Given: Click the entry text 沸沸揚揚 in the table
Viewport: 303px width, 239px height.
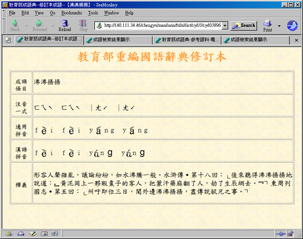Looking at the screenshot, I should pos(47,82).
